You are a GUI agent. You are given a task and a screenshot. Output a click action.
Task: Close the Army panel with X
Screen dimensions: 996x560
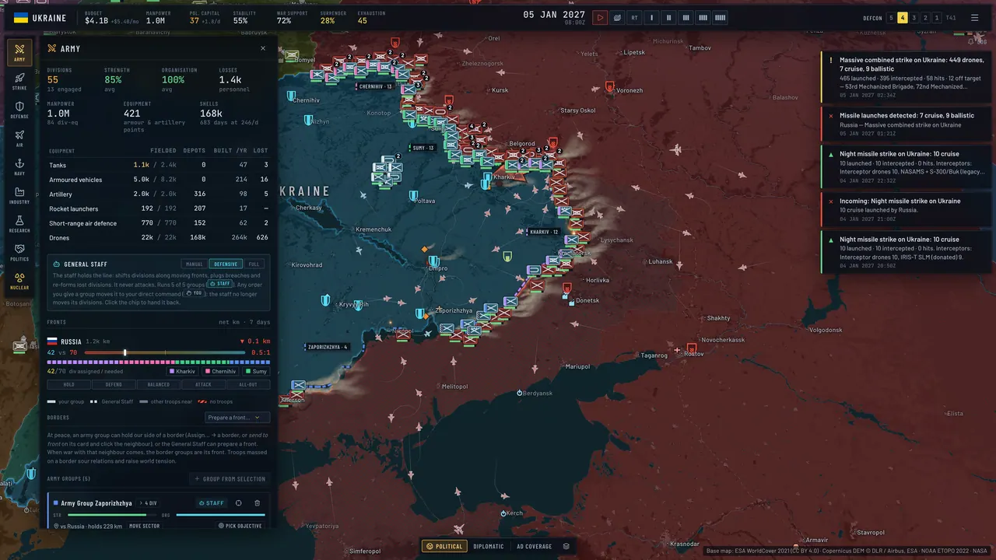coord(263,48)
